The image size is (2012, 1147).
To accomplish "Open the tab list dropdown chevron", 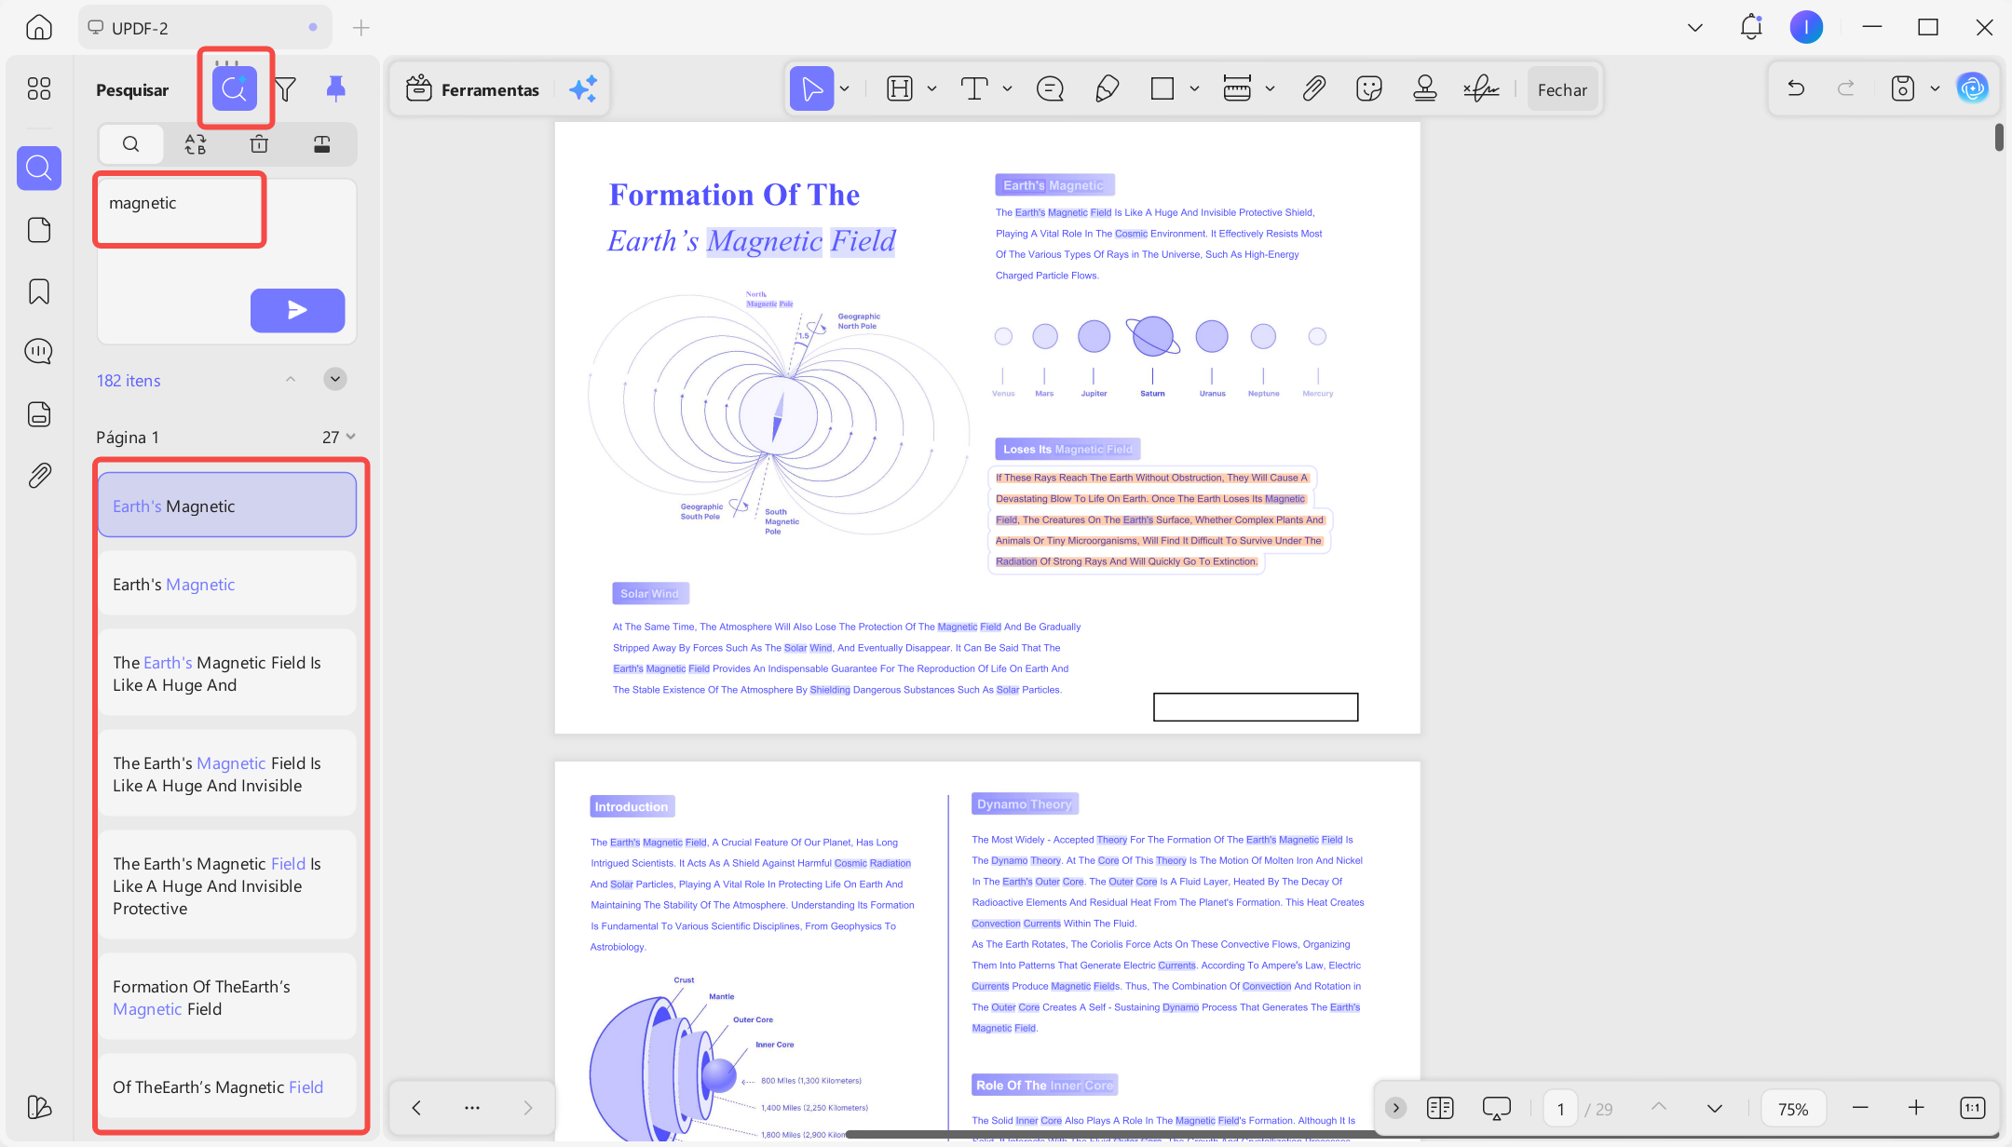I will pos(1695,28).
